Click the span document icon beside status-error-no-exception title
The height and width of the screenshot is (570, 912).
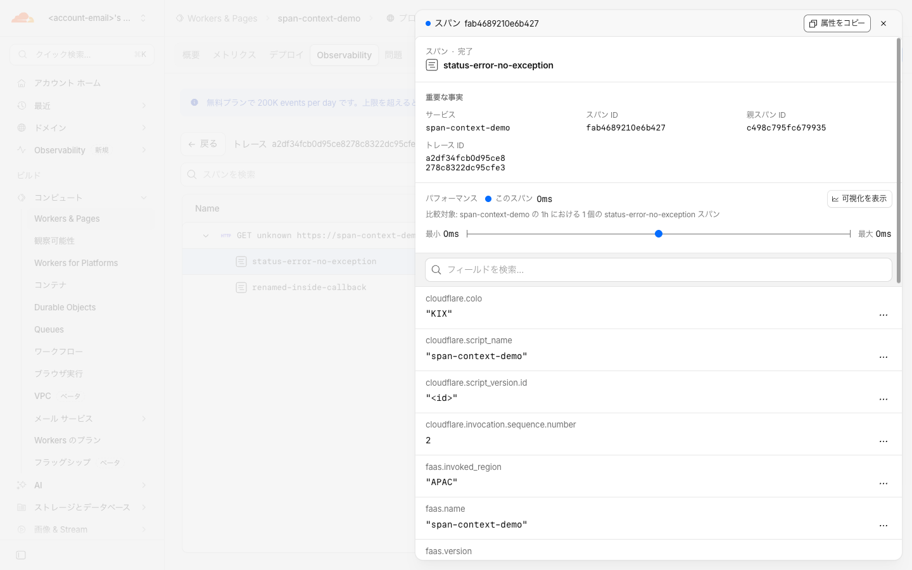pos(432,65)
